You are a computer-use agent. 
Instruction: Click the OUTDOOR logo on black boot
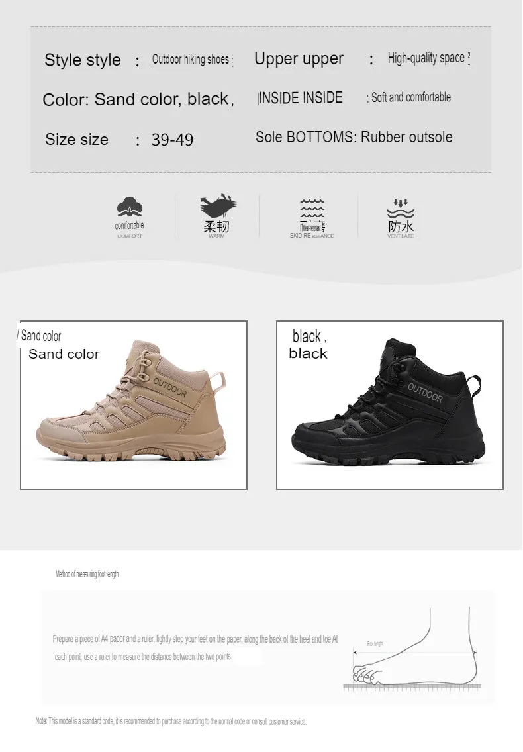click(x=425, y=392)
